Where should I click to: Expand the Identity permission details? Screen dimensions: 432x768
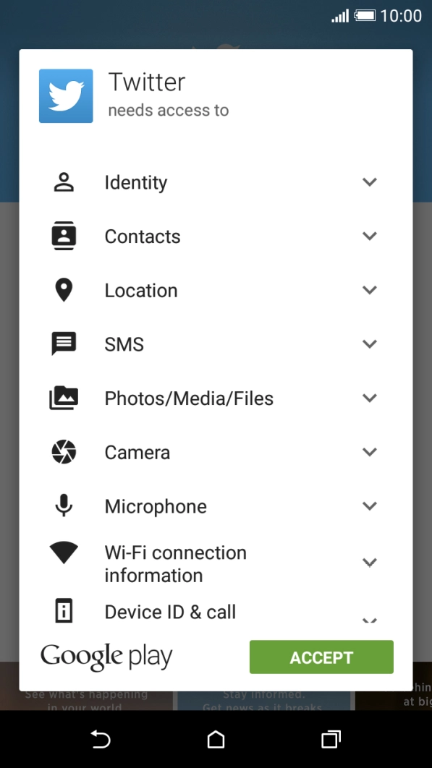pyautogui.click(x=370, y=182)
